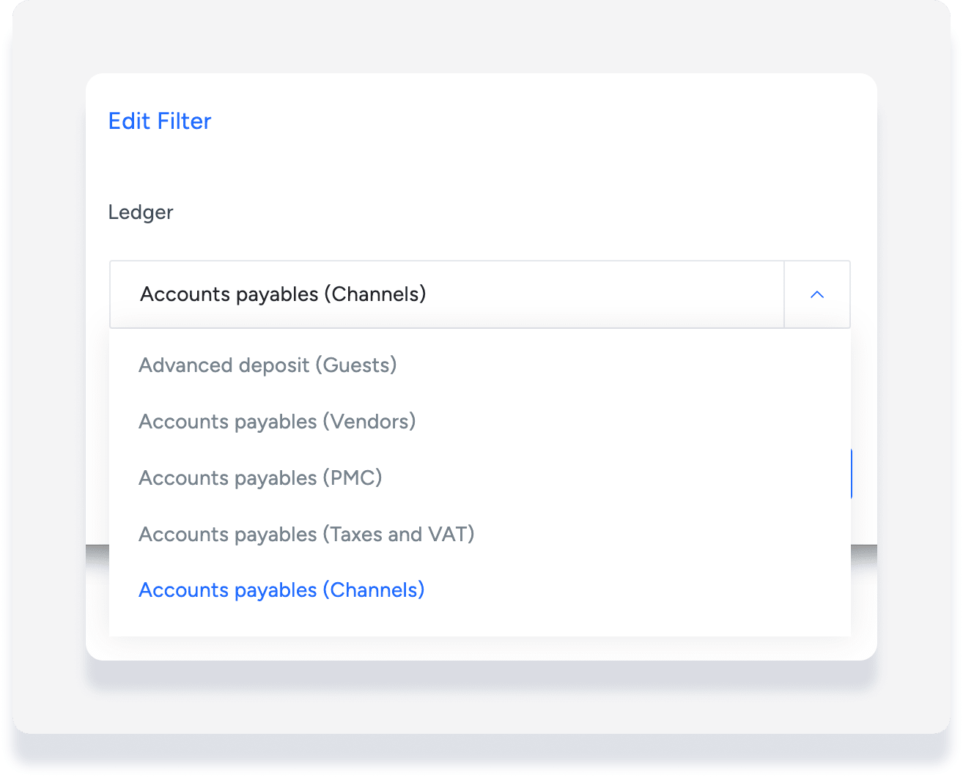
Task: Click selected ledger value in the field
Action: [x=283, y=294]
